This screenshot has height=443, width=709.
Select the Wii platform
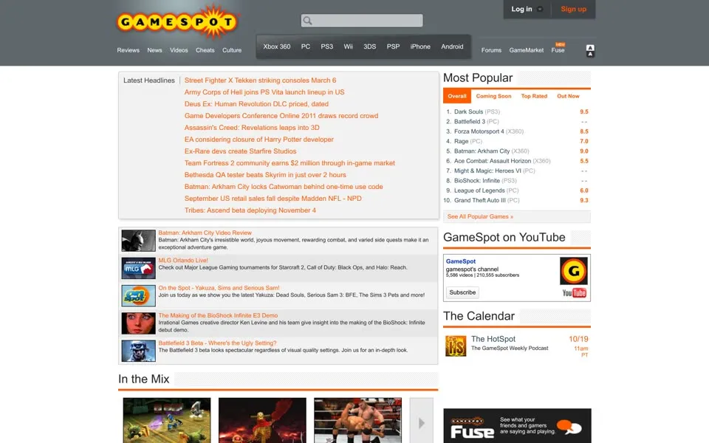[348, 47]
